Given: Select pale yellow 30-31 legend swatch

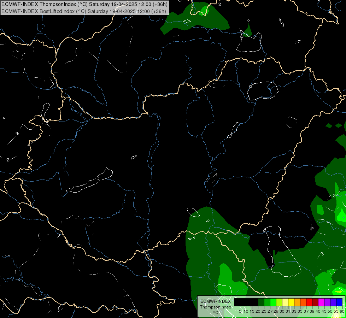Looking at the screenshot, I should pyautogui.click(x=285, y=302).
